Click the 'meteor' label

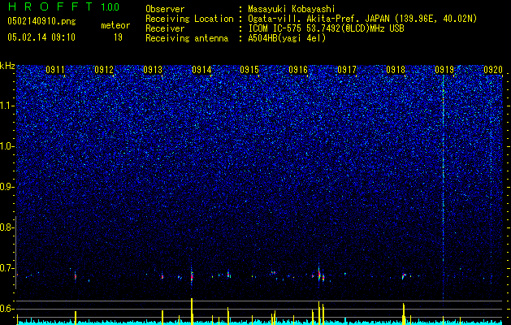(115, 25)
